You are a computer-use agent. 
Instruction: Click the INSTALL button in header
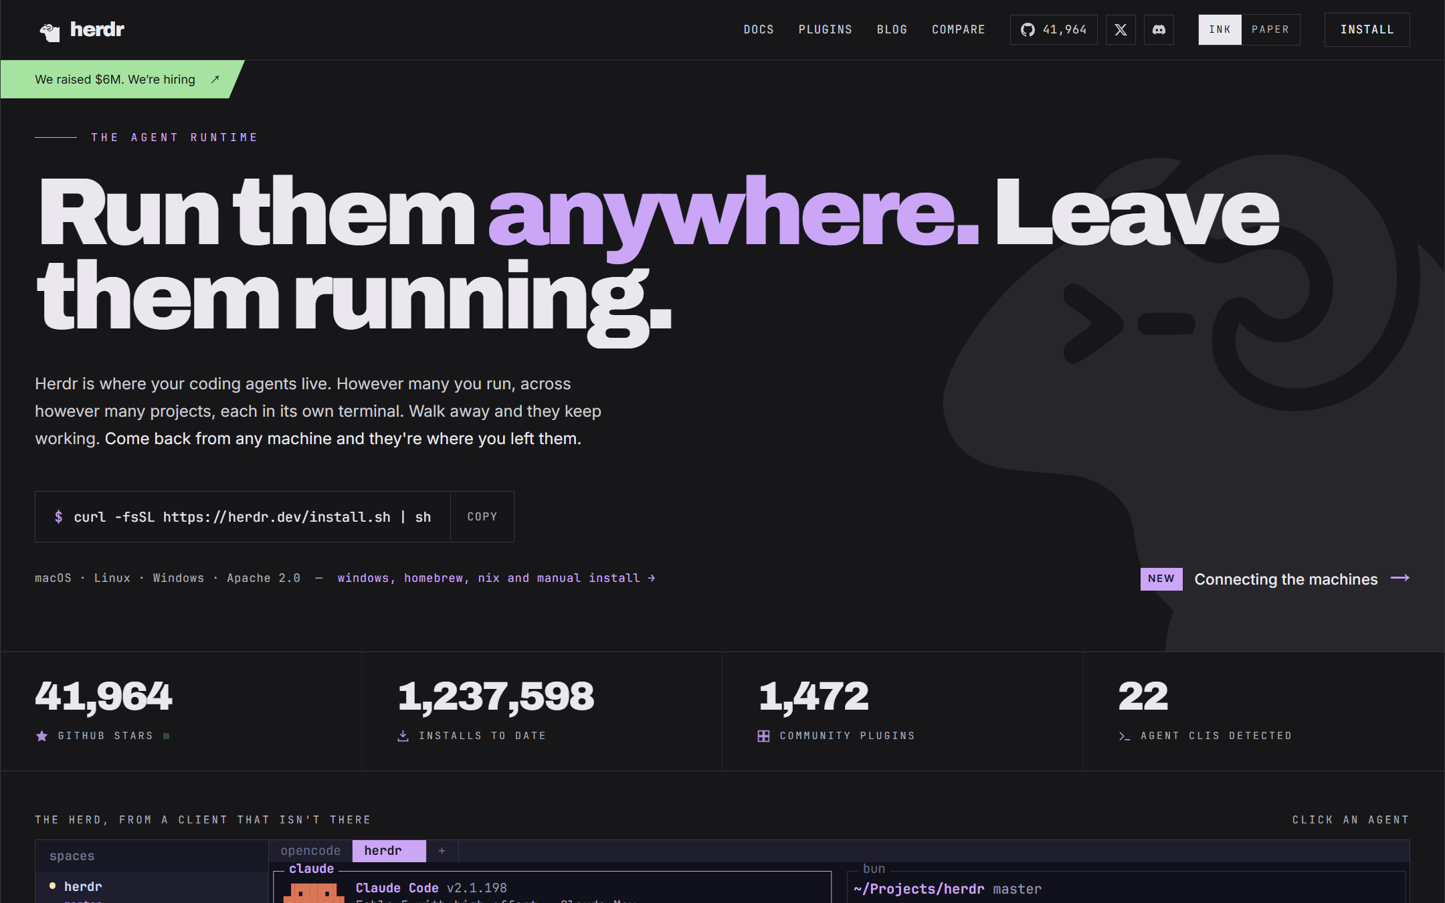(x=1367, y=29)
